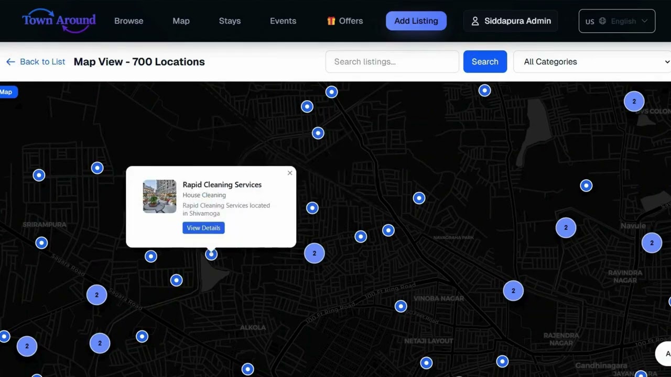
Task: Expand the US English language dropdown
Action: pos(616,21)
